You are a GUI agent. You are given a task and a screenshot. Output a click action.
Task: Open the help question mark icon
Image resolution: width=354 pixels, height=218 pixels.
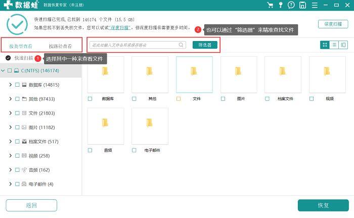point(291,5)
